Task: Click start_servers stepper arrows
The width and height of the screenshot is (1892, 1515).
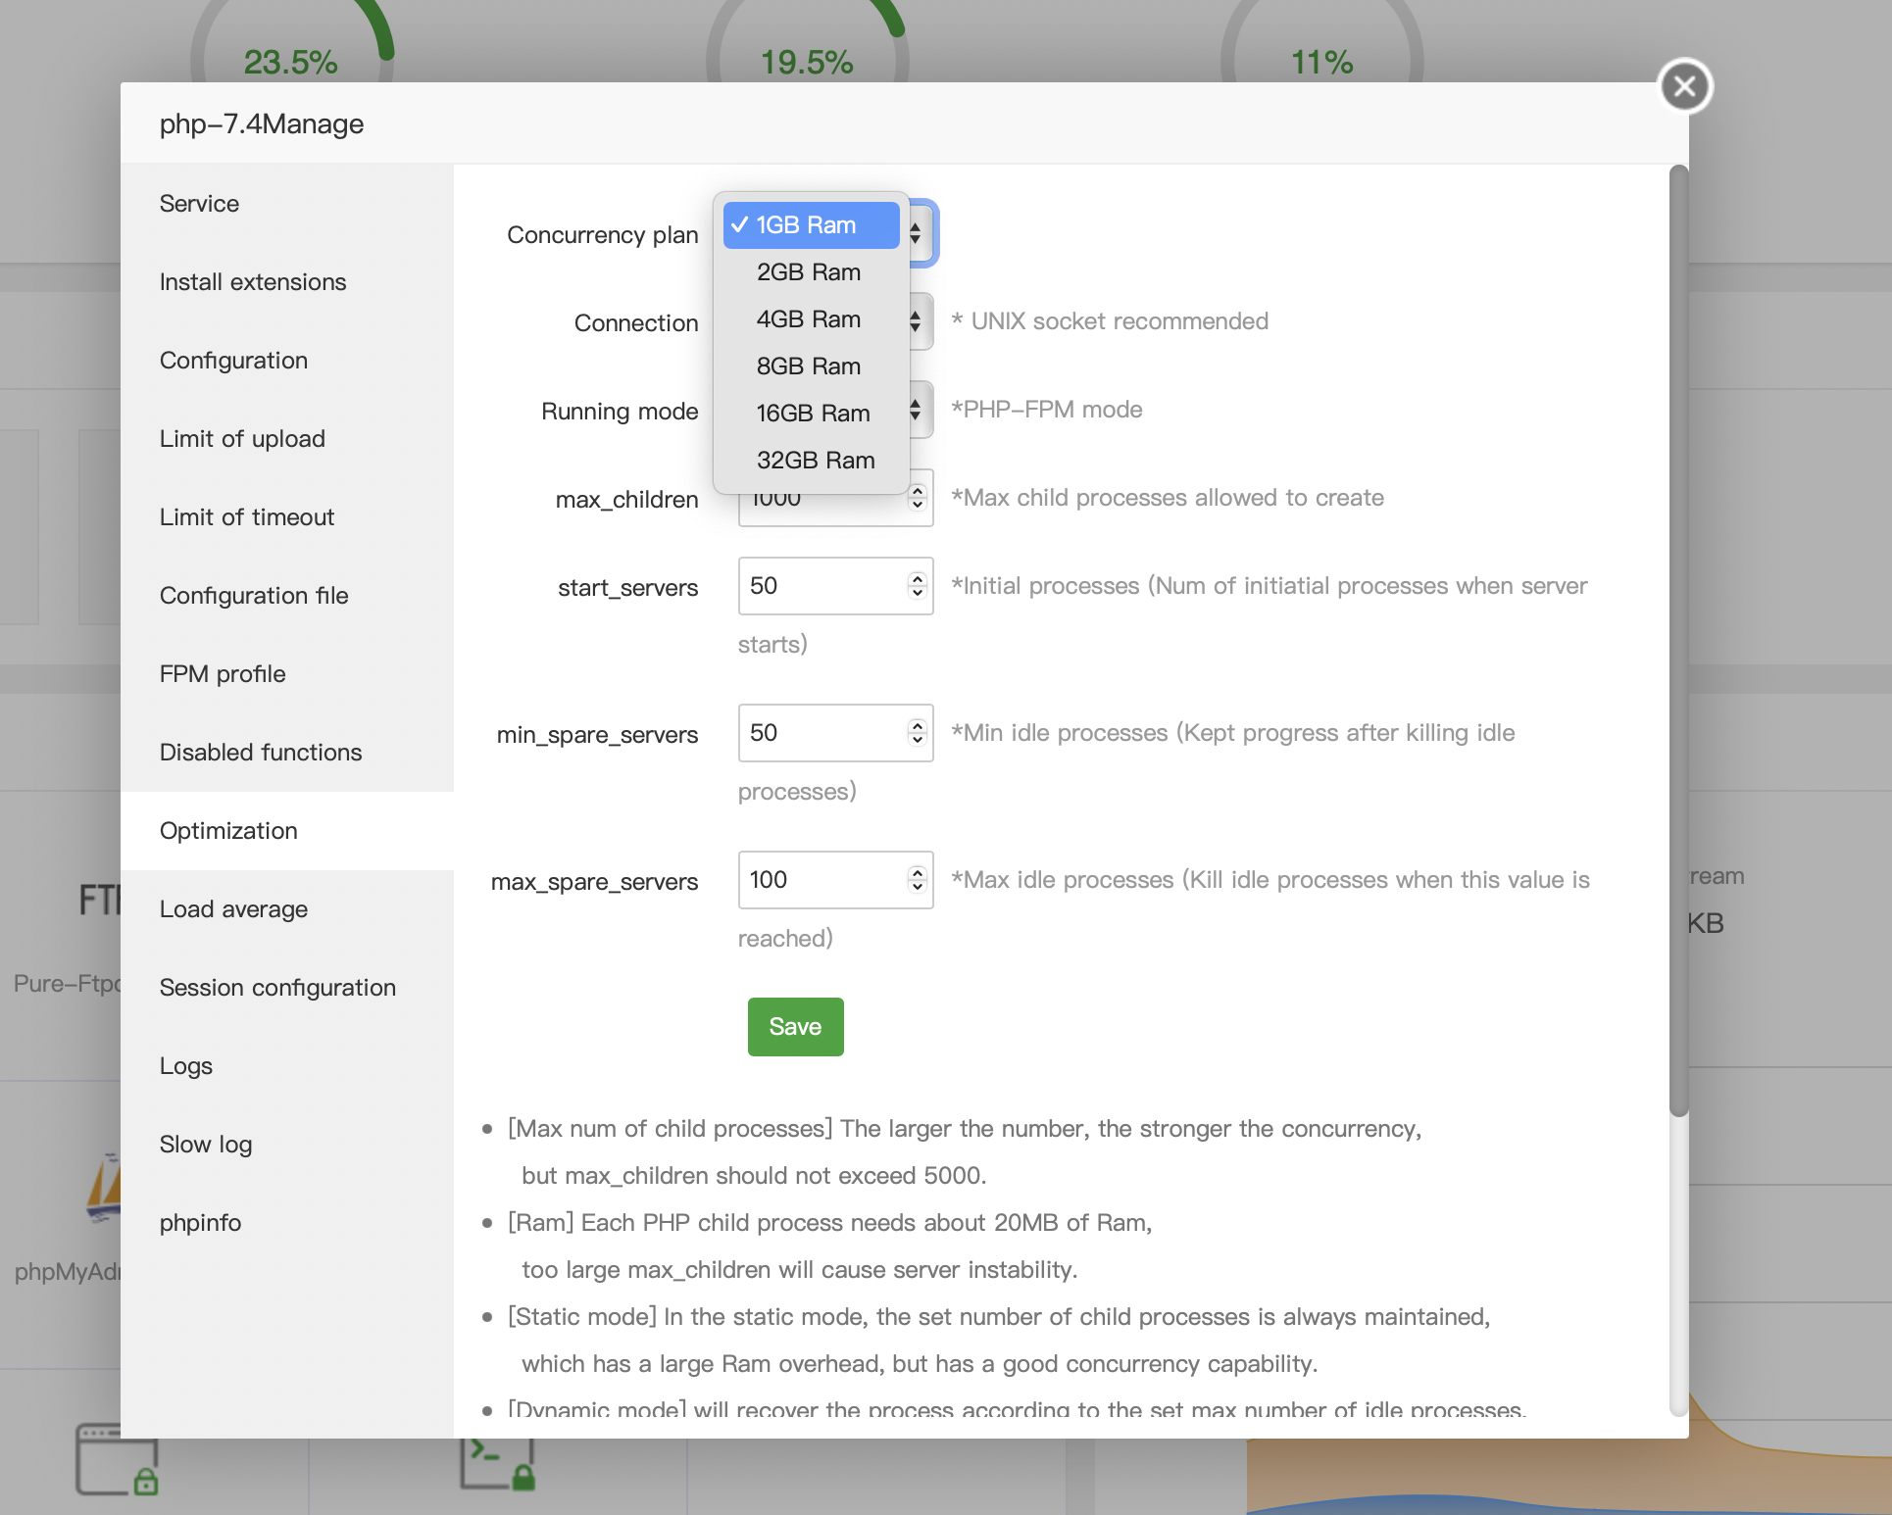Action: click(918, 586)
